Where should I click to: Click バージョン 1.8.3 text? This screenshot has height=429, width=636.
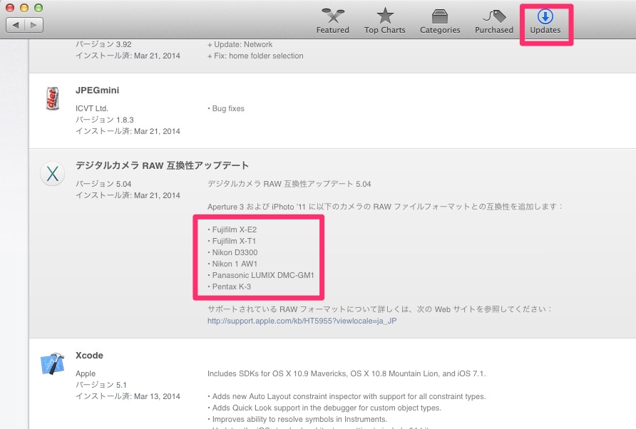coord(105,120)
